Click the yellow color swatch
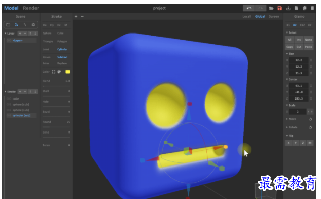The image size is (321, 199). click(68, 72)
